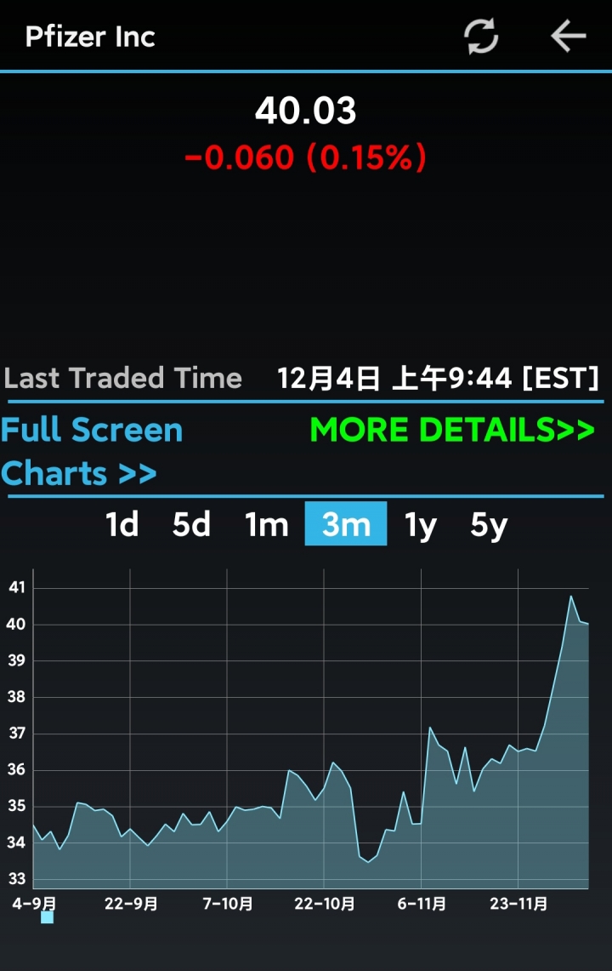Click the 33 price axis label
Screen dimensions: 612x971
(x=16, y=879)
